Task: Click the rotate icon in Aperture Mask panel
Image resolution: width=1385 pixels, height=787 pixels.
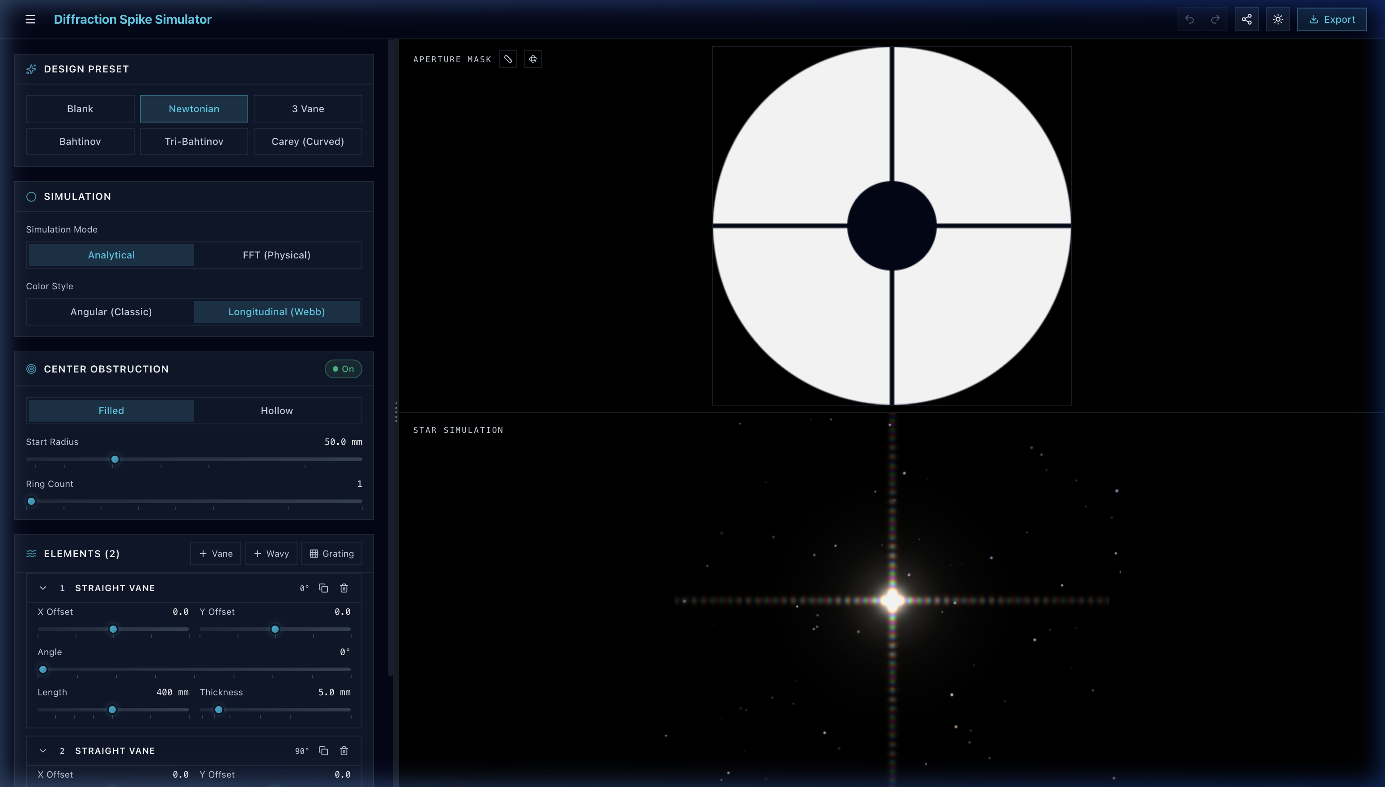Action: pos(533,59)
